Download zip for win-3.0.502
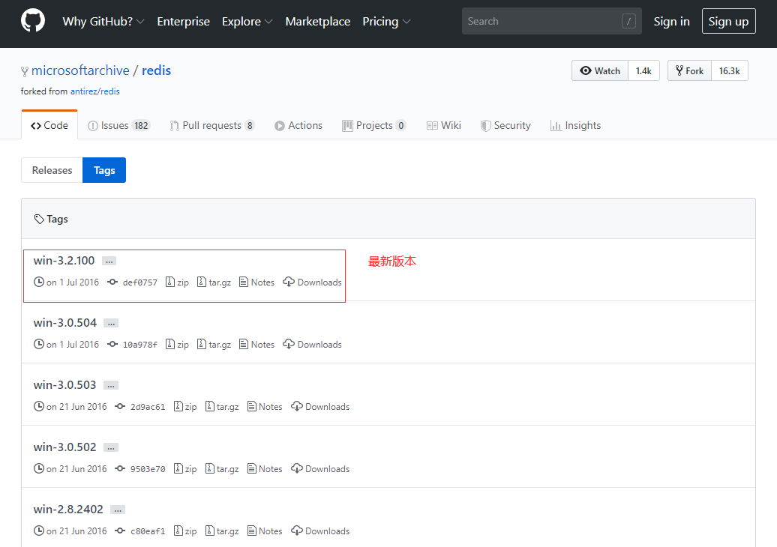The image size is (777, 547). pos(184,469)
